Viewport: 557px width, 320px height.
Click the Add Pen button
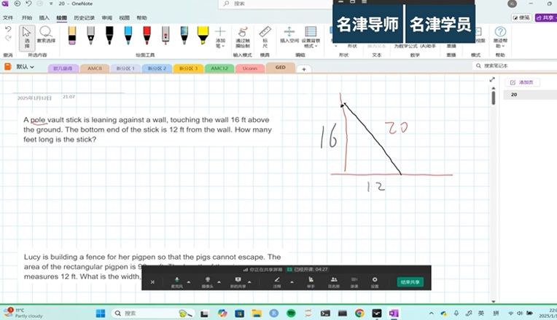click(x=220, y=36)
